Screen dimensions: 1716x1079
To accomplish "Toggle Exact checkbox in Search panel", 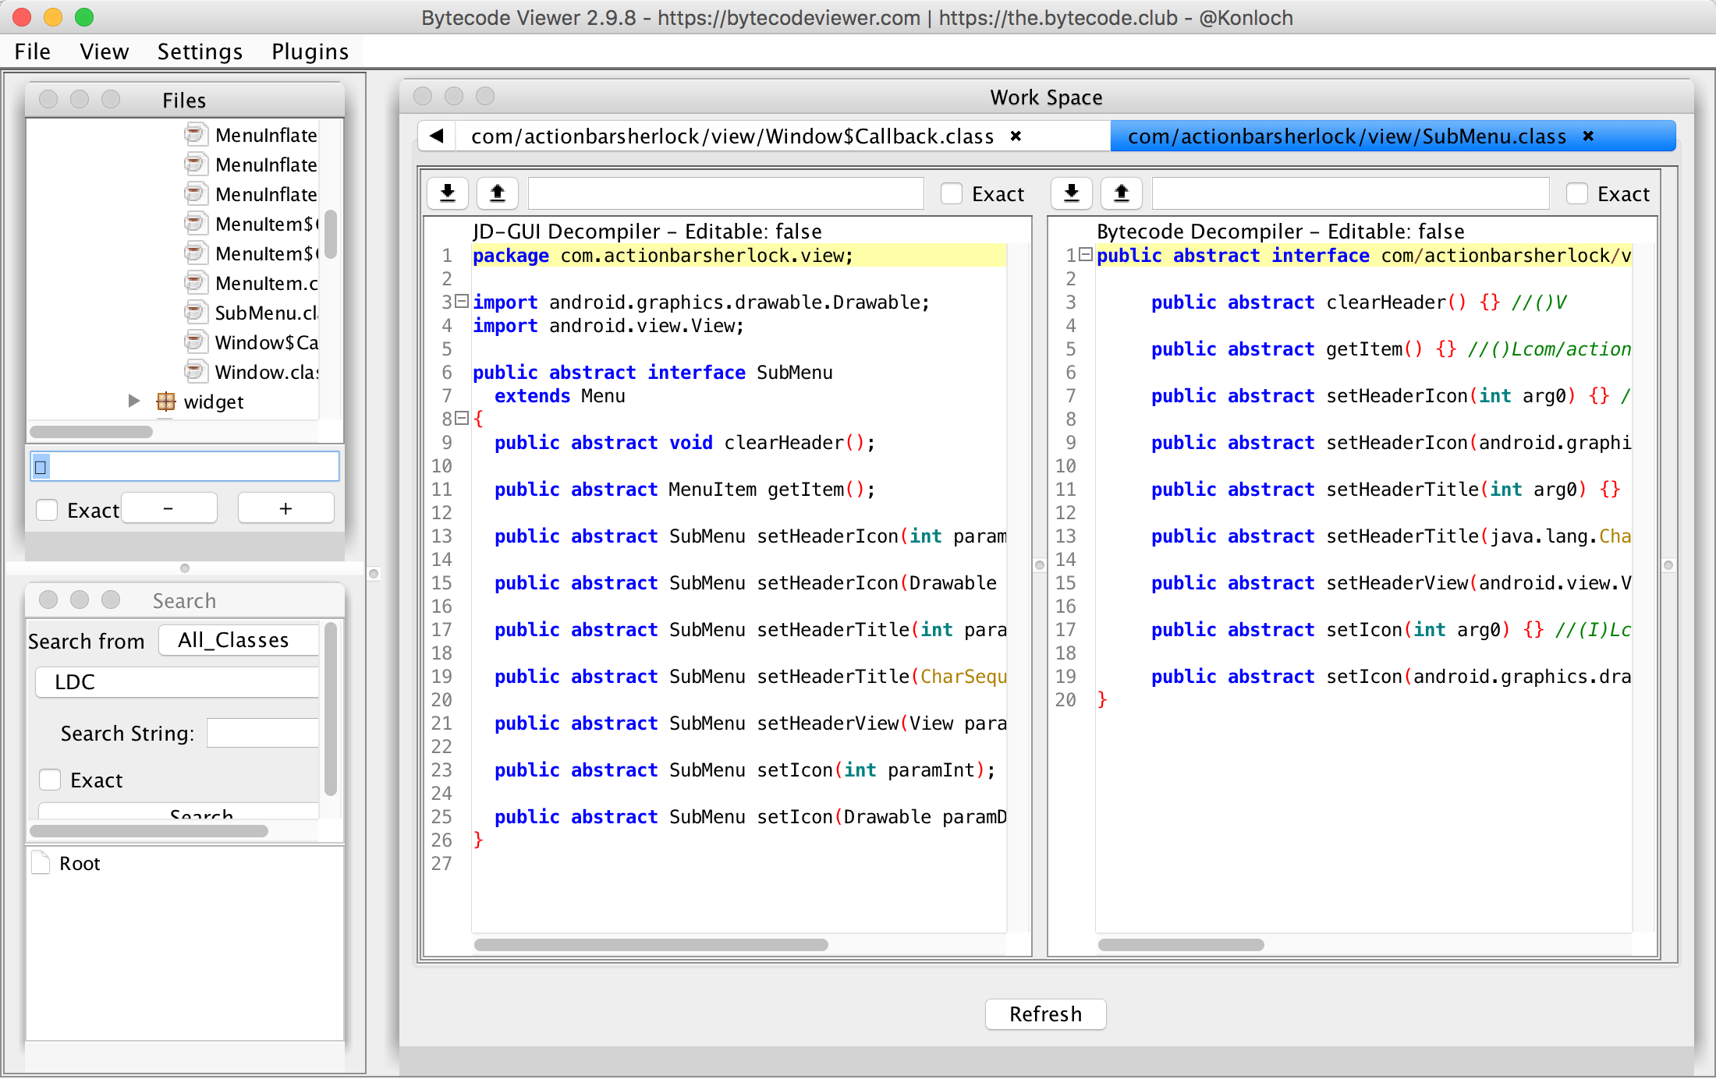I will click(x=51, y=780).
